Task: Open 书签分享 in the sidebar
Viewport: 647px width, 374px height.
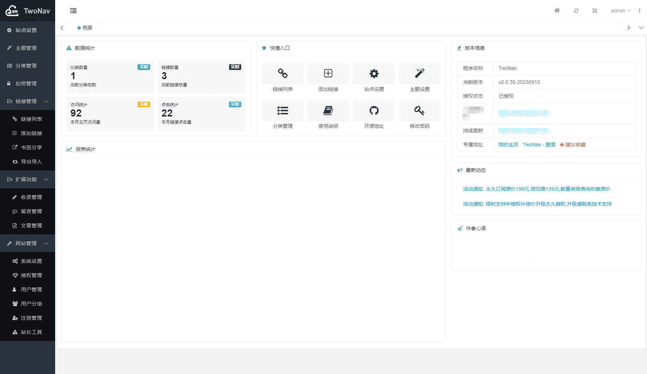Action: pyautogui.click(x=27, y=147)
